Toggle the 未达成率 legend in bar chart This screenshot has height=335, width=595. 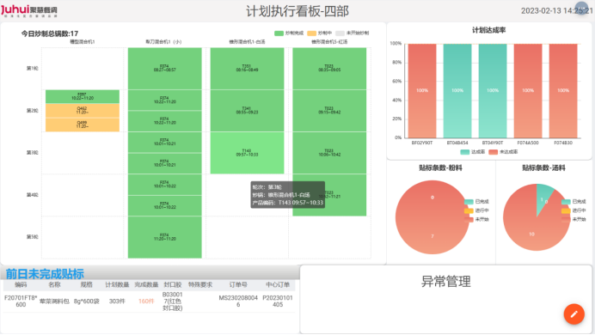coord(503,152)
